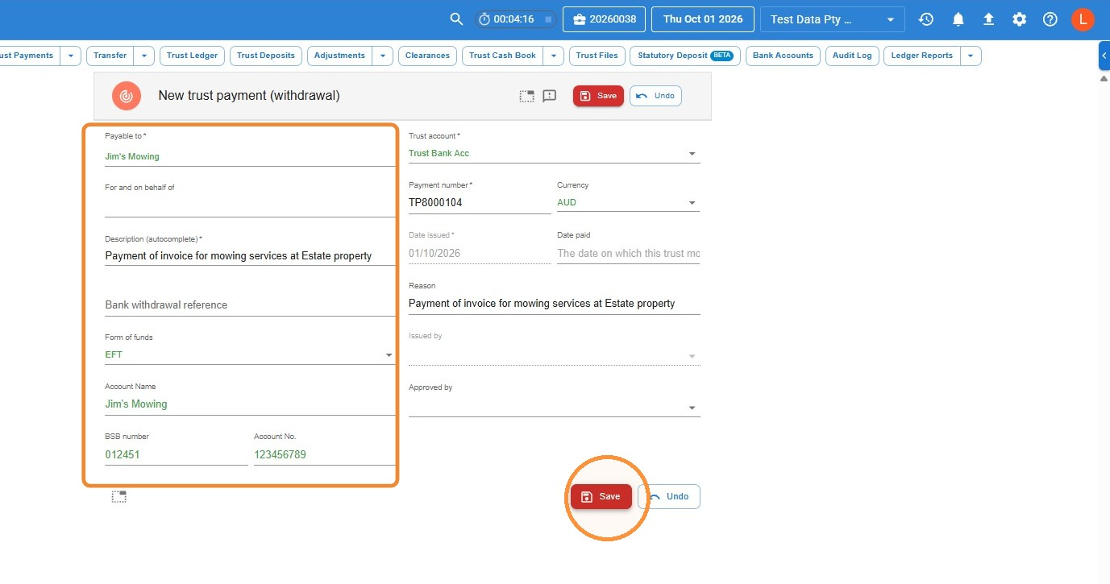Click the comment icon in the form header
1110x584 pixels.
[550, 96]
